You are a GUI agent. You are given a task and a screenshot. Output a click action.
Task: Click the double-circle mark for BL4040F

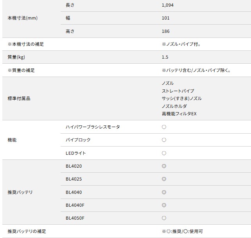164,205
